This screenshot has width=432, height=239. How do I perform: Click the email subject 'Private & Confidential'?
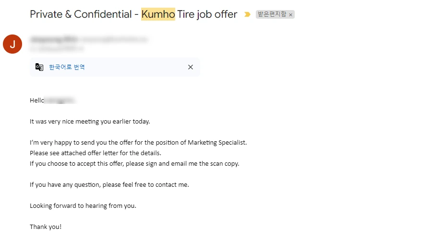point(80,14)
